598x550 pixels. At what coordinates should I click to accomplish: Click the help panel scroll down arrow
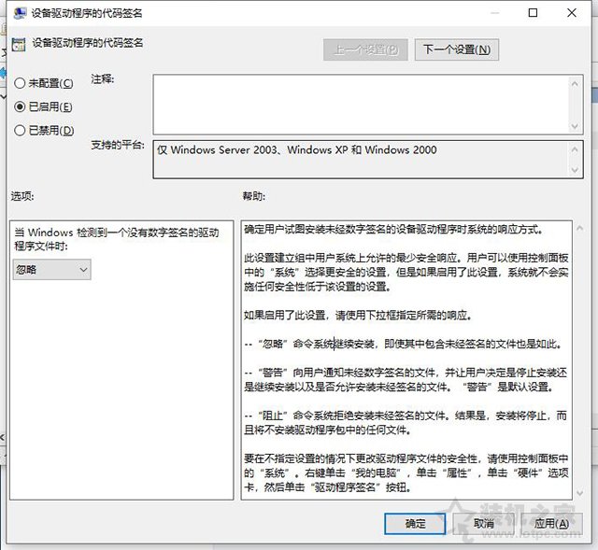point(579,493)
